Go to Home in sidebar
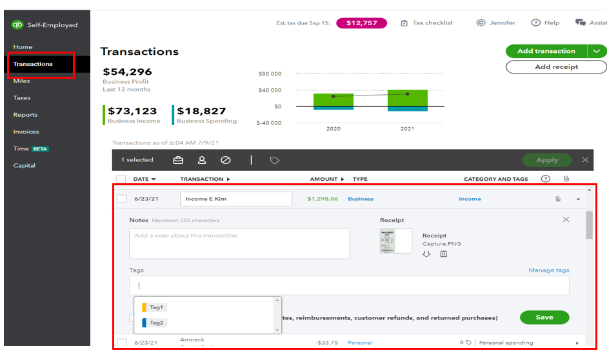This screenshot has width=607, height=353. tap(23, 47)
